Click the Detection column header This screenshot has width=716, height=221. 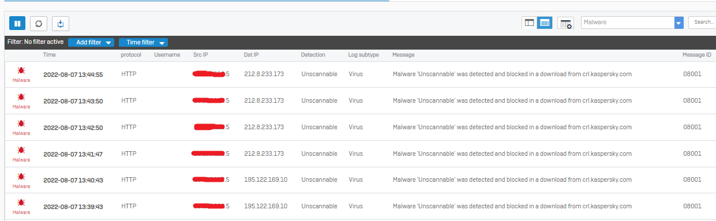point(313,55)
